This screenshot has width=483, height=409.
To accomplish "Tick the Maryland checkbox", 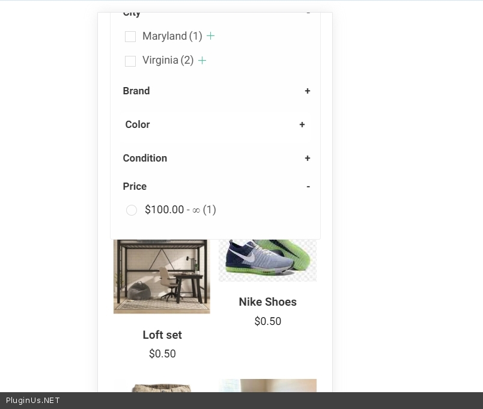I will (x=130, y=37).
